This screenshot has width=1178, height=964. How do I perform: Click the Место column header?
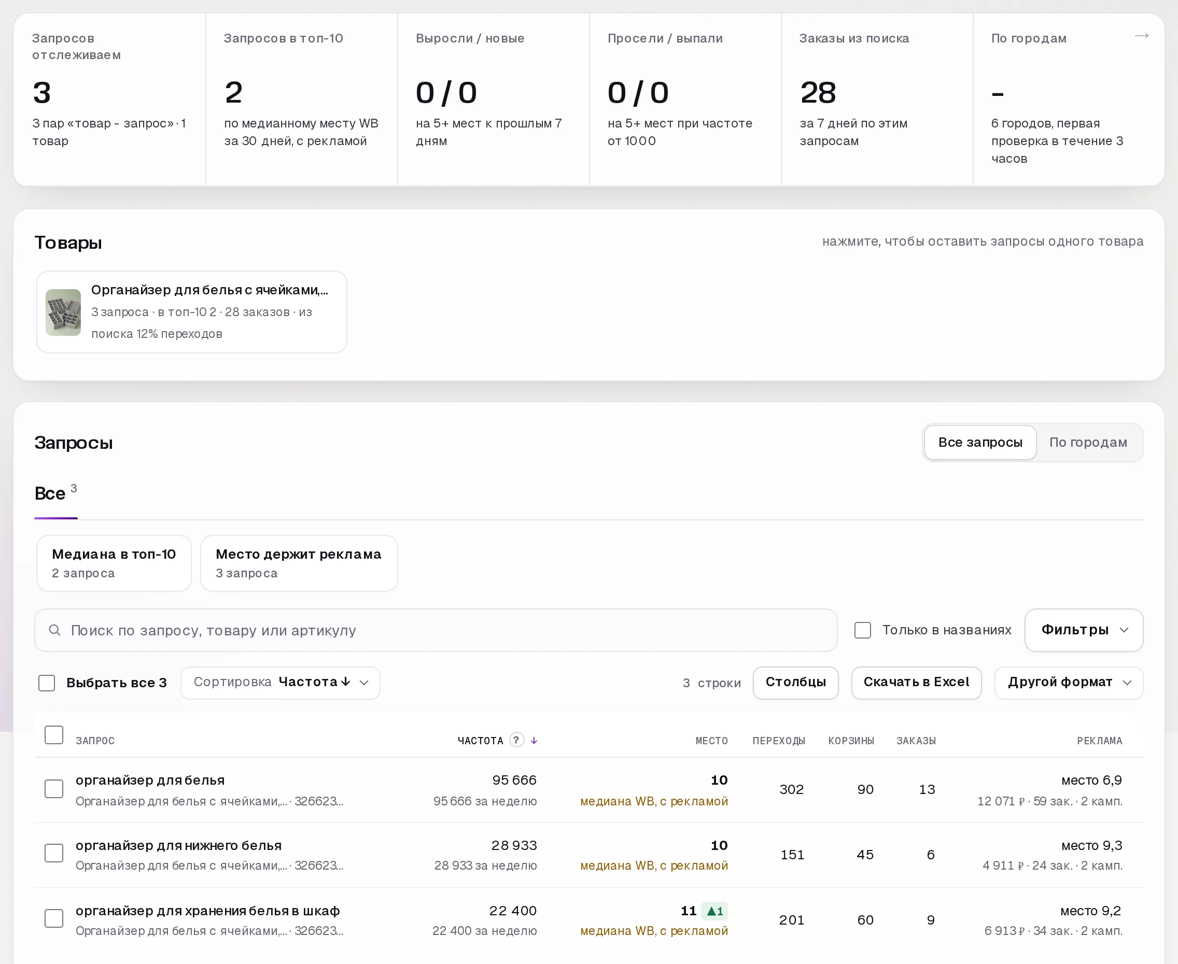click(711, 741)
